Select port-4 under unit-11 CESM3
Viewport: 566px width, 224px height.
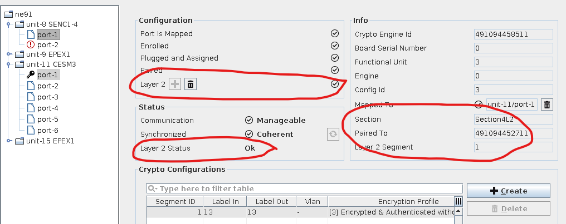click(x=47, y=108)
